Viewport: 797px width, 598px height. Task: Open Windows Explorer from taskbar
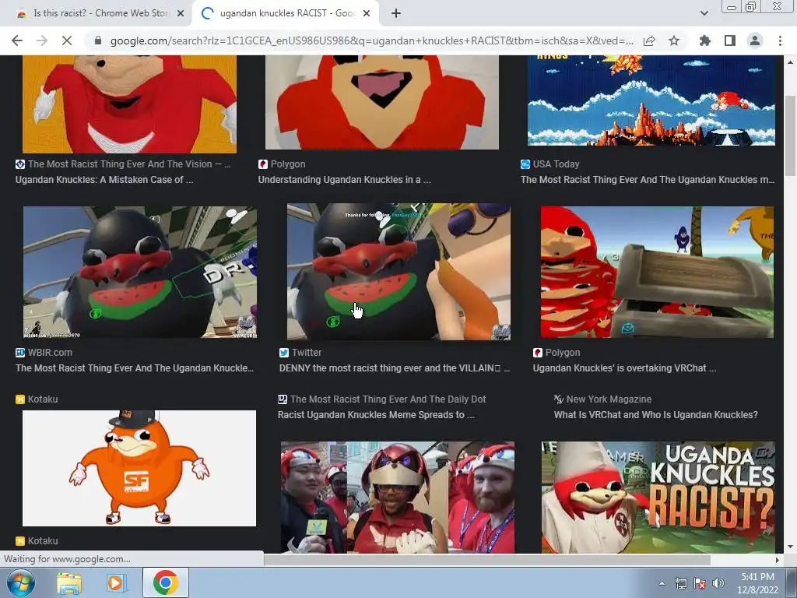69,583
